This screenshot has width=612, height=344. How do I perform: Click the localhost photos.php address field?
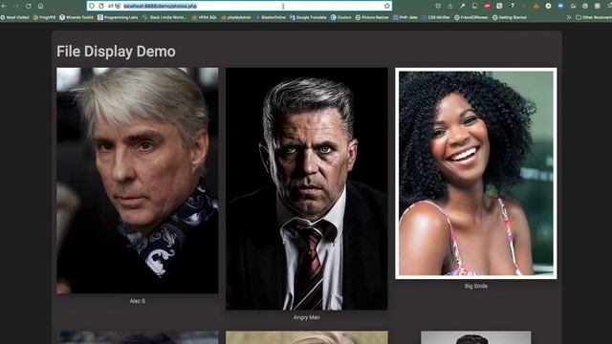pos(238,6)
